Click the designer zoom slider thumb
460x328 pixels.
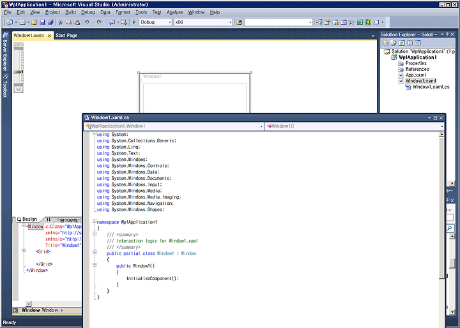[18, 72]
